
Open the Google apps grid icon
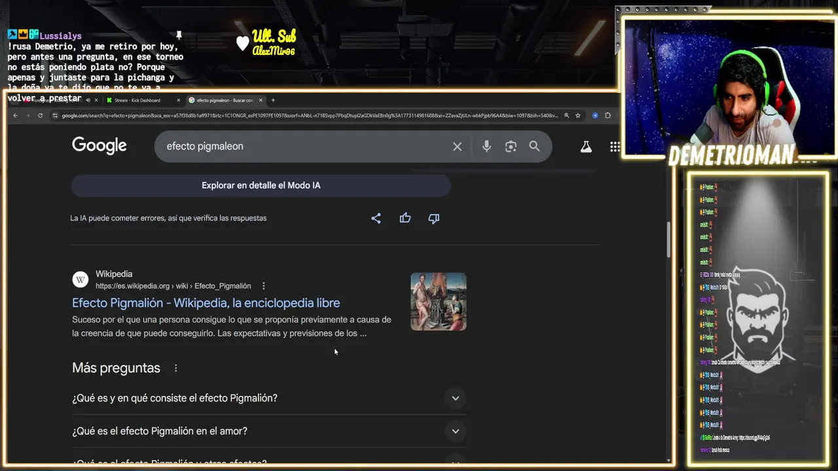click(x=615, y=147)
